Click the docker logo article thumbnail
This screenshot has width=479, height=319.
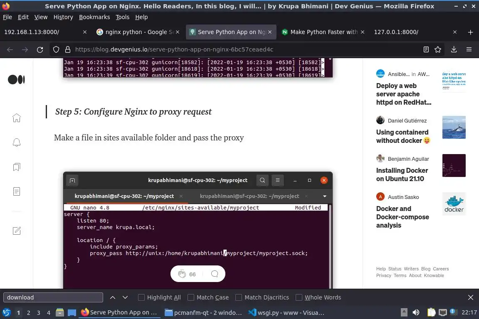[x=454, y=204]
